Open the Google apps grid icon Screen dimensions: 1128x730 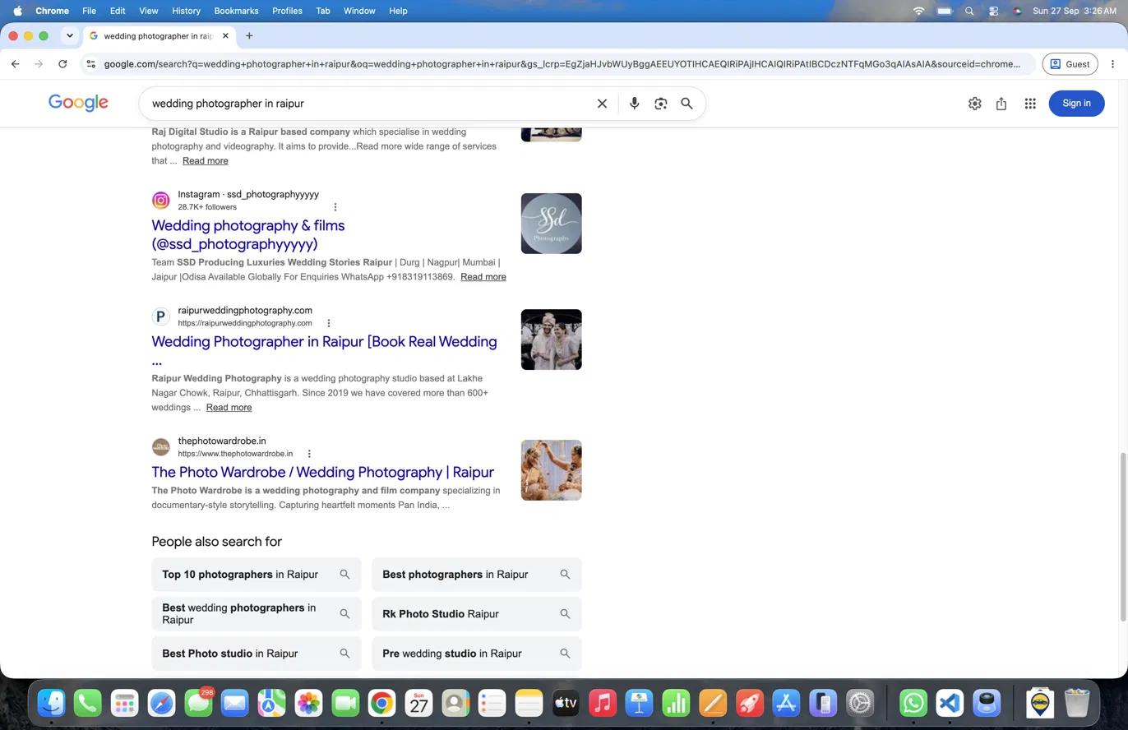1029,104
